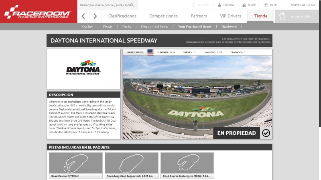Click the Descripción heading
The width and height of the screenshot is (321, 180).
61,95
